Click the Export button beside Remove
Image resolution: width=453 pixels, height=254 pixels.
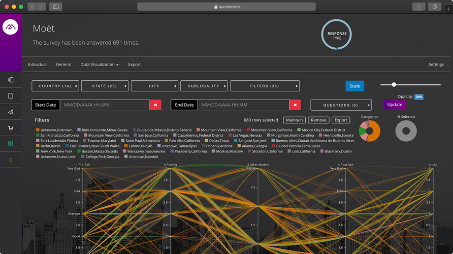click(341, 120)
